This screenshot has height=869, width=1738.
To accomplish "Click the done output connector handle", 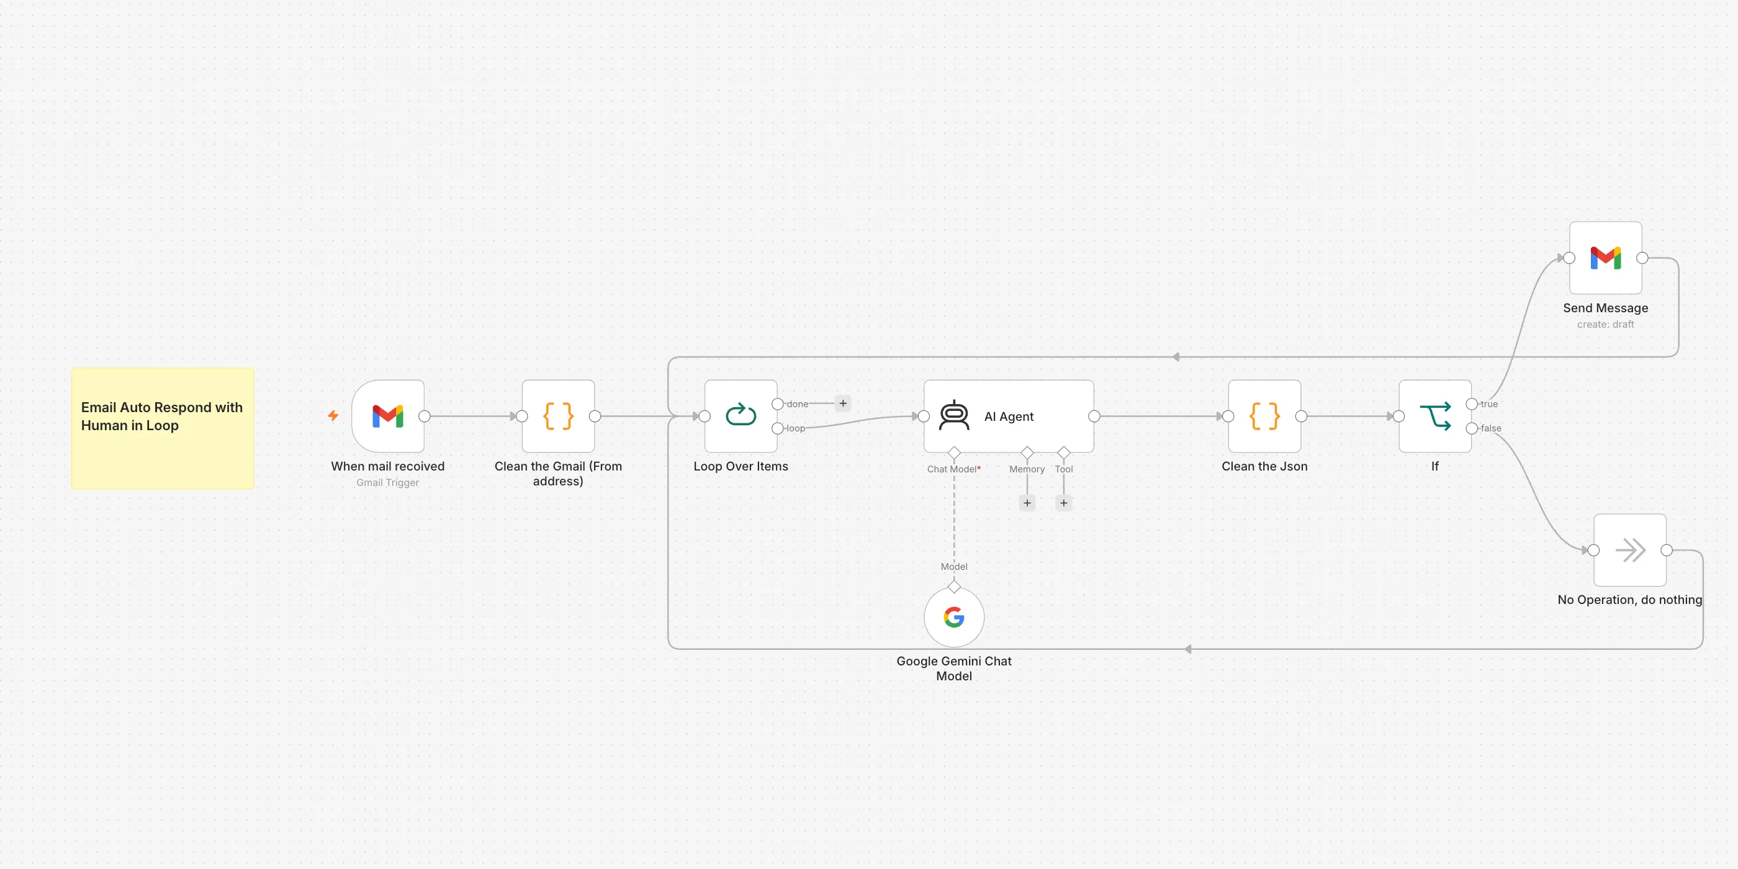I will (777, 404).
